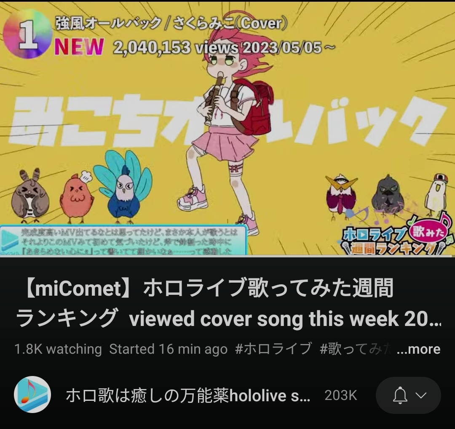Click the 203K subscriber count

(x=341, y=395)
